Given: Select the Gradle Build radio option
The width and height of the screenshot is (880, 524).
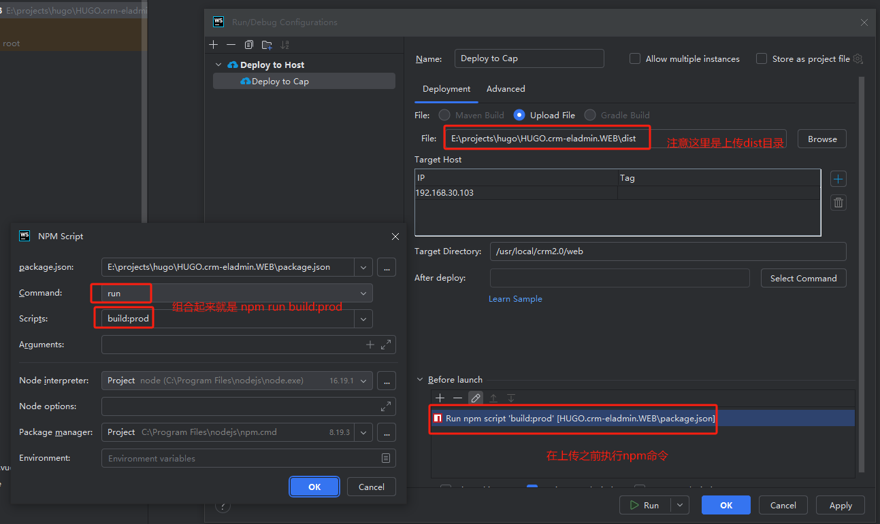Looking at the screenshot, I should tap(589, 115).
